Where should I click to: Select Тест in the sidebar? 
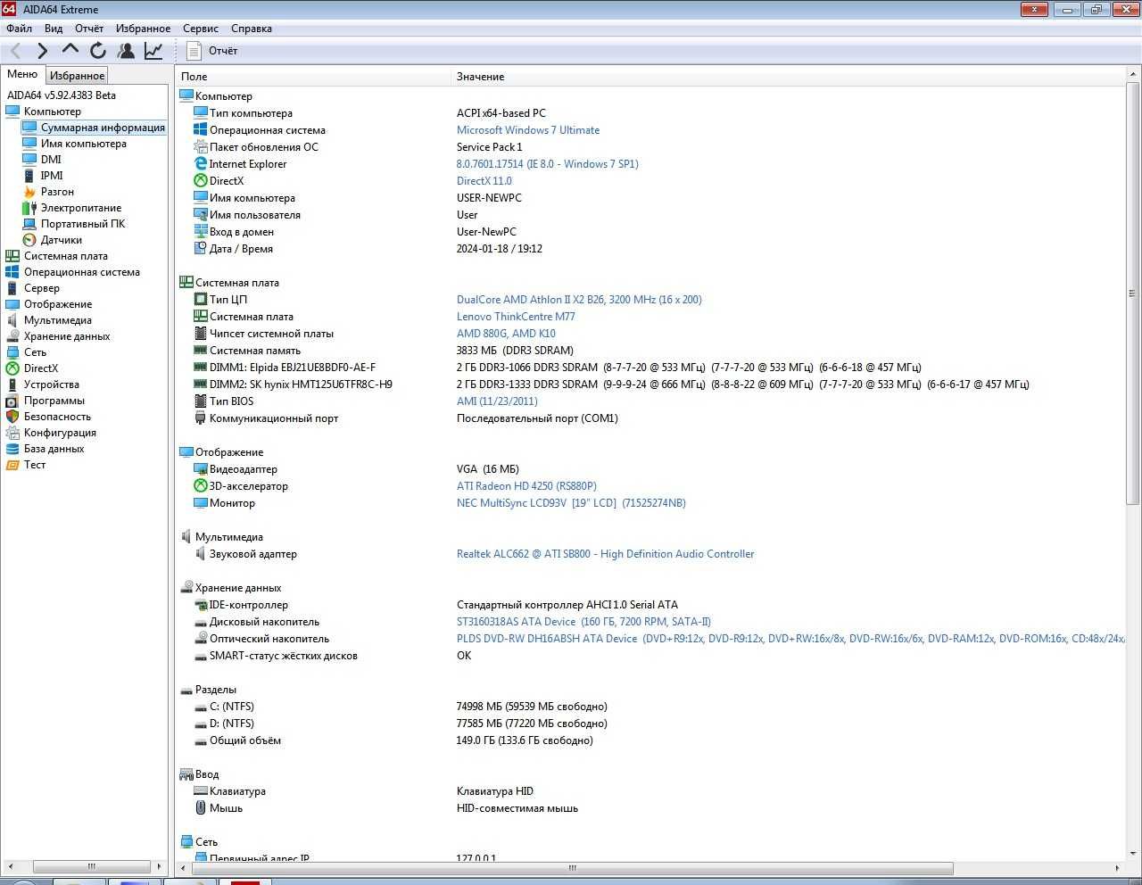pos(35,465)
